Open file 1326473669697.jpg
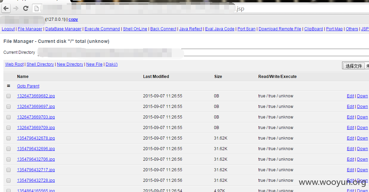The image size is (369, 192). pyautogui.click(x=36, y=107)
